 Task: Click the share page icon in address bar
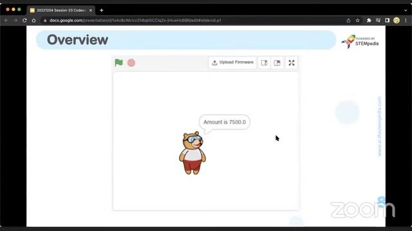click(348, 20)
